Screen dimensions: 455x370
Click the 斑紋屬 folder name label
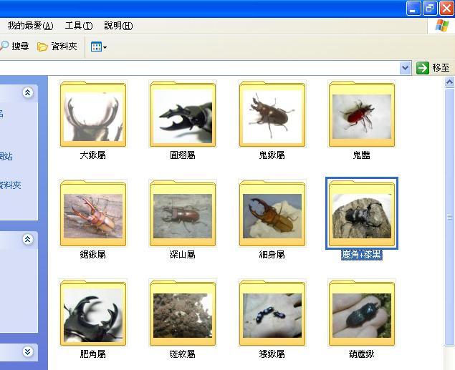(x=183, y=354)
